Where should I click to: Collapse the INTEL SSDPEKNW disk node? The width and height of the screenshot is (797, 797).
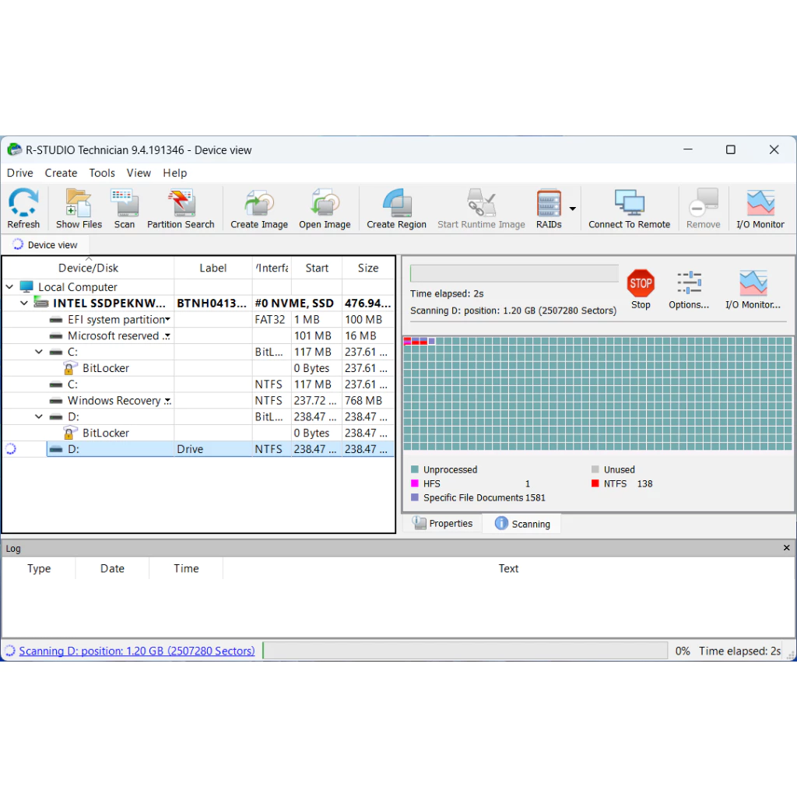pos(24,303)
